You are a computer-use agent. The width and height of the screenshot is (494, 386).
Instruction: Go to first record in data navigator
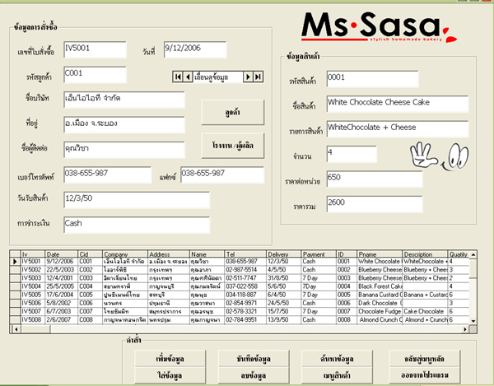(x=178, y=77)
